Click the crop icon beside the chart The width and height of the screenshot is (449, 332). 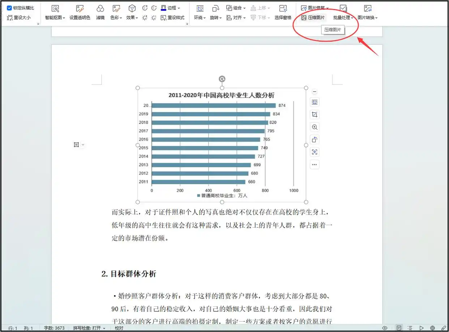[315, 115]
